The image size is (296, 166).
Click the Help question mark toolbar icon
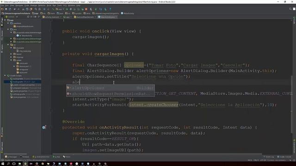(110, 9)
